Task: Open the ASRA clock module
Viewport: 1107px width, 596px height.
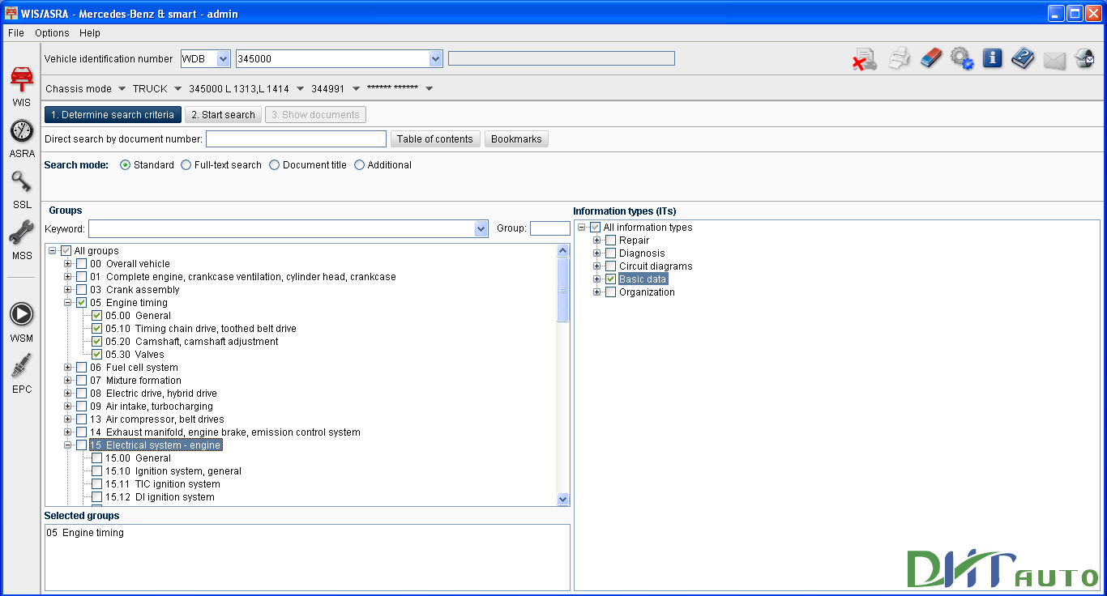Action: [x=22, y=136]
